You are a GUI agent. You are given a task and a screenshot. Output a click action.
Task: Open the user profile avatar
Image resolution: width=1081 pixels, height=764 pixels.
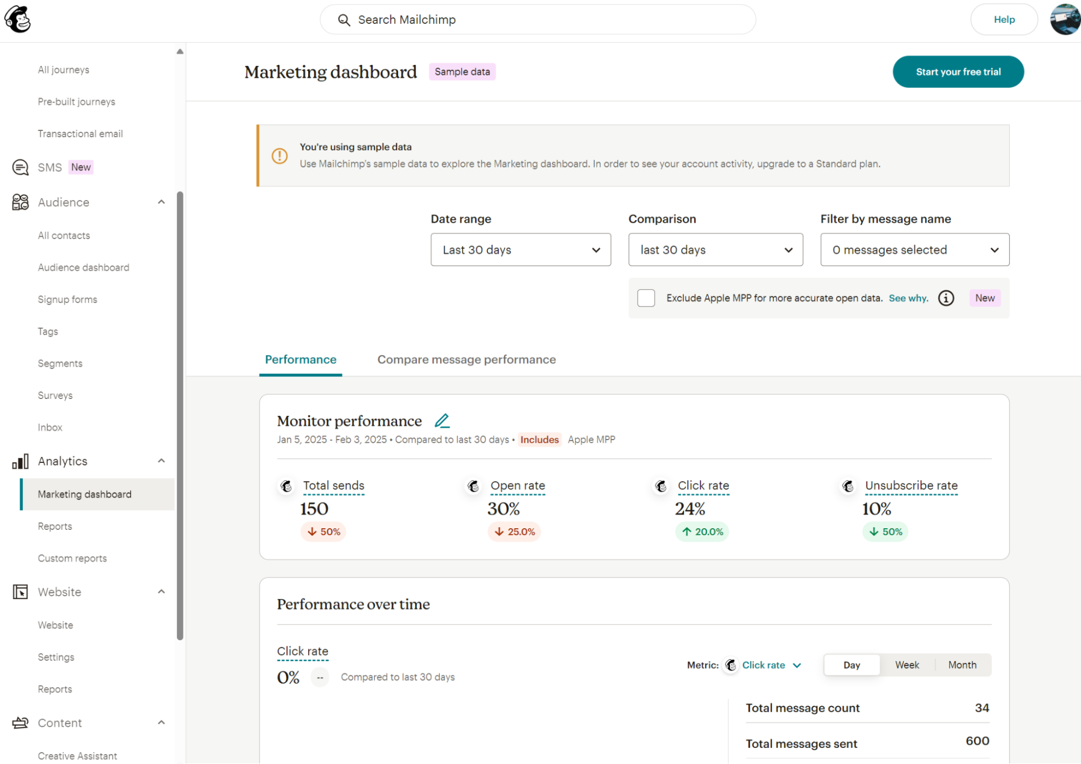1065,19
